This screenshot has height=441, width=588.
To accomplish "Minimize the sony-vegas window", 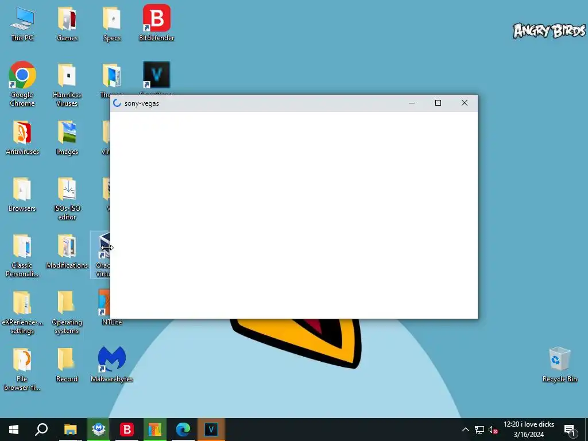I will point(411,103).
